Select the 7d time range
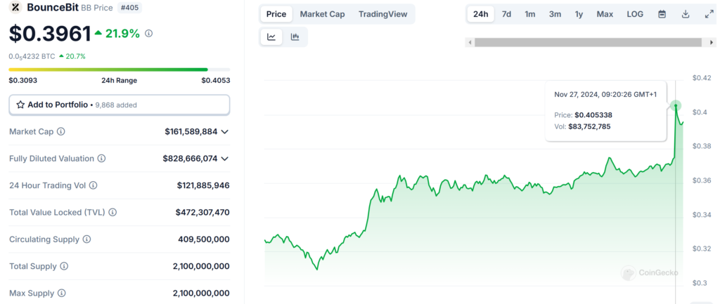 pos(506,14)
